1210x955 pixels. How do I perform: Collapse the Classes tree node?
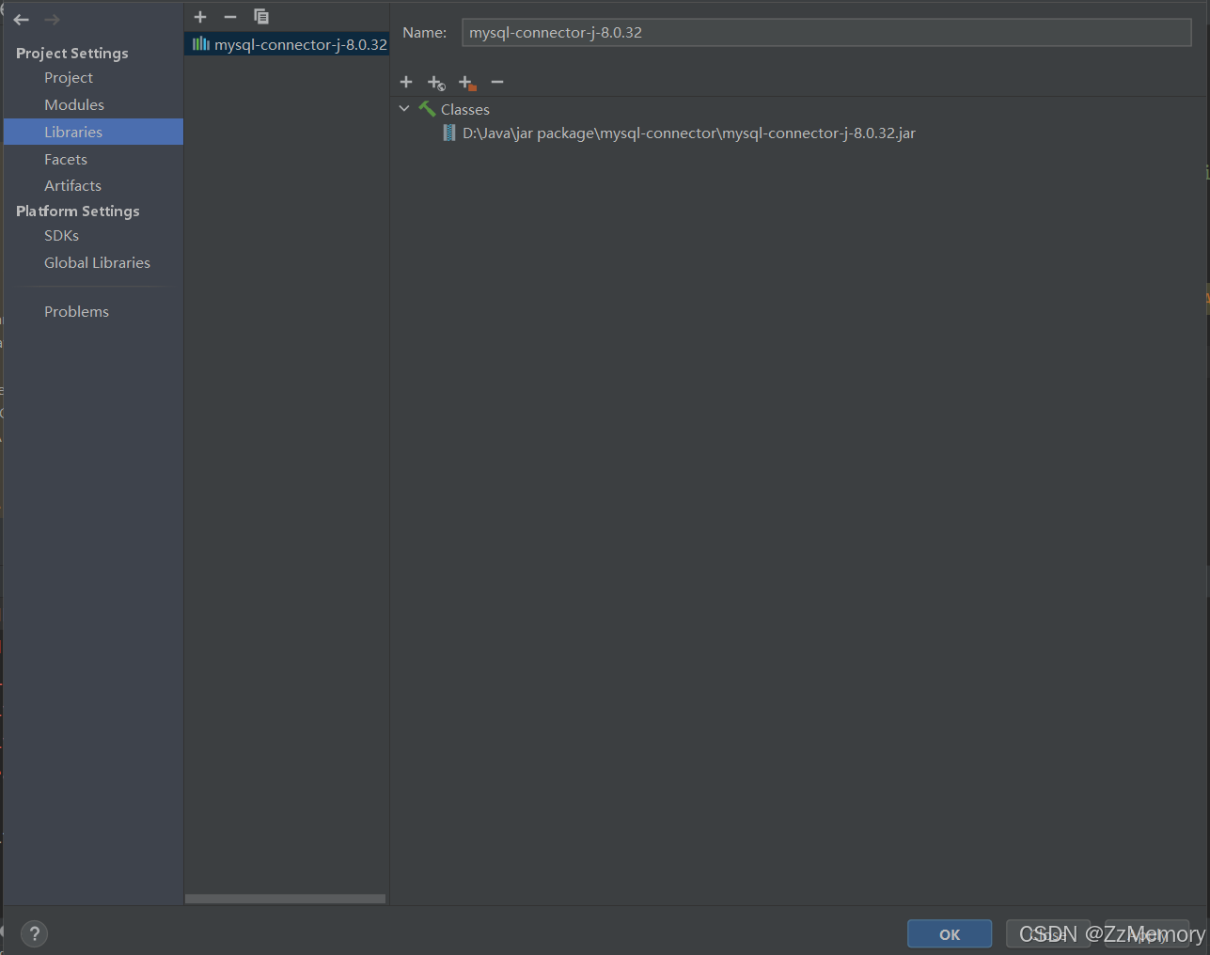(404, 109)
